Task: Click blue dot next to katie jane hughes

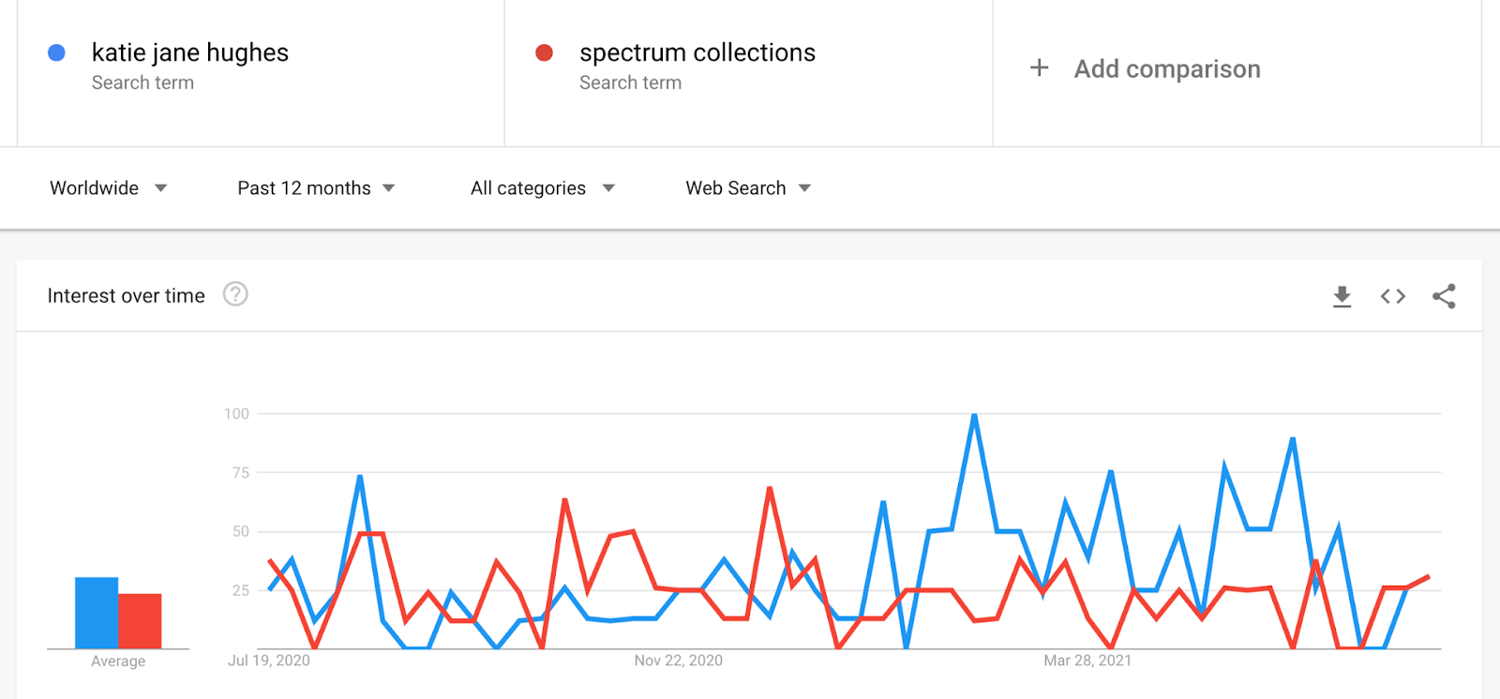Action: coord(56,52)
